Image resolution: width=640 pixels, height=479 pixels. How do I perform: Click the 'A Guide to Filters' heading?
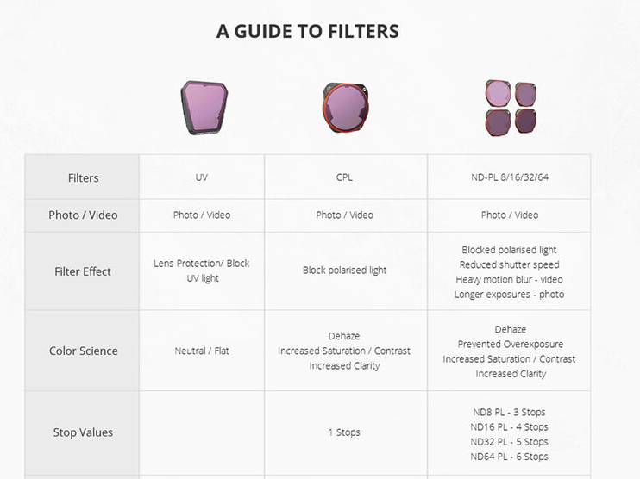(x=308, y=32)
